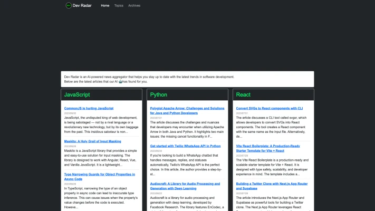Open 'Polyglot Apache Arrow' article link
Viewport: 375px width, 211px height.
click(x=187, y=111)
